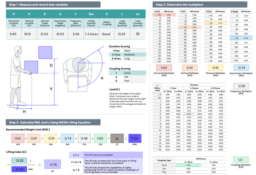Open the Object Coupling Good cell
This screenshot has height=175, width=256.
pos(107,34)
